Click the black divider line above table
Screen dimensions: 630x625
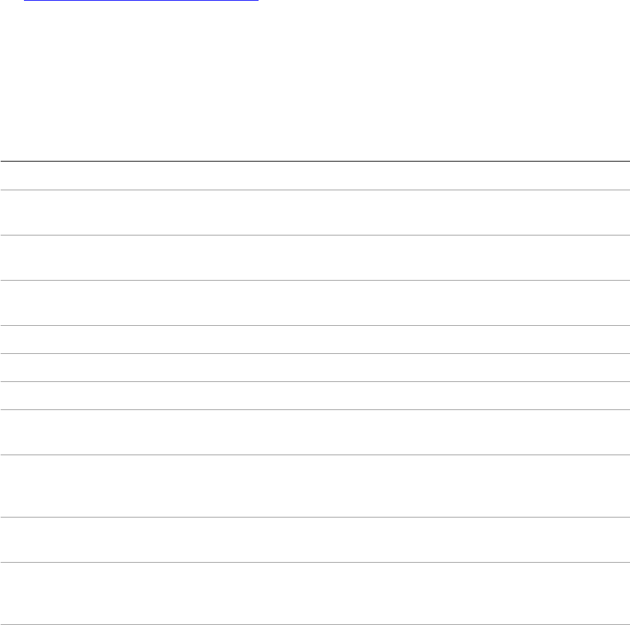click(x=315, y=161)
